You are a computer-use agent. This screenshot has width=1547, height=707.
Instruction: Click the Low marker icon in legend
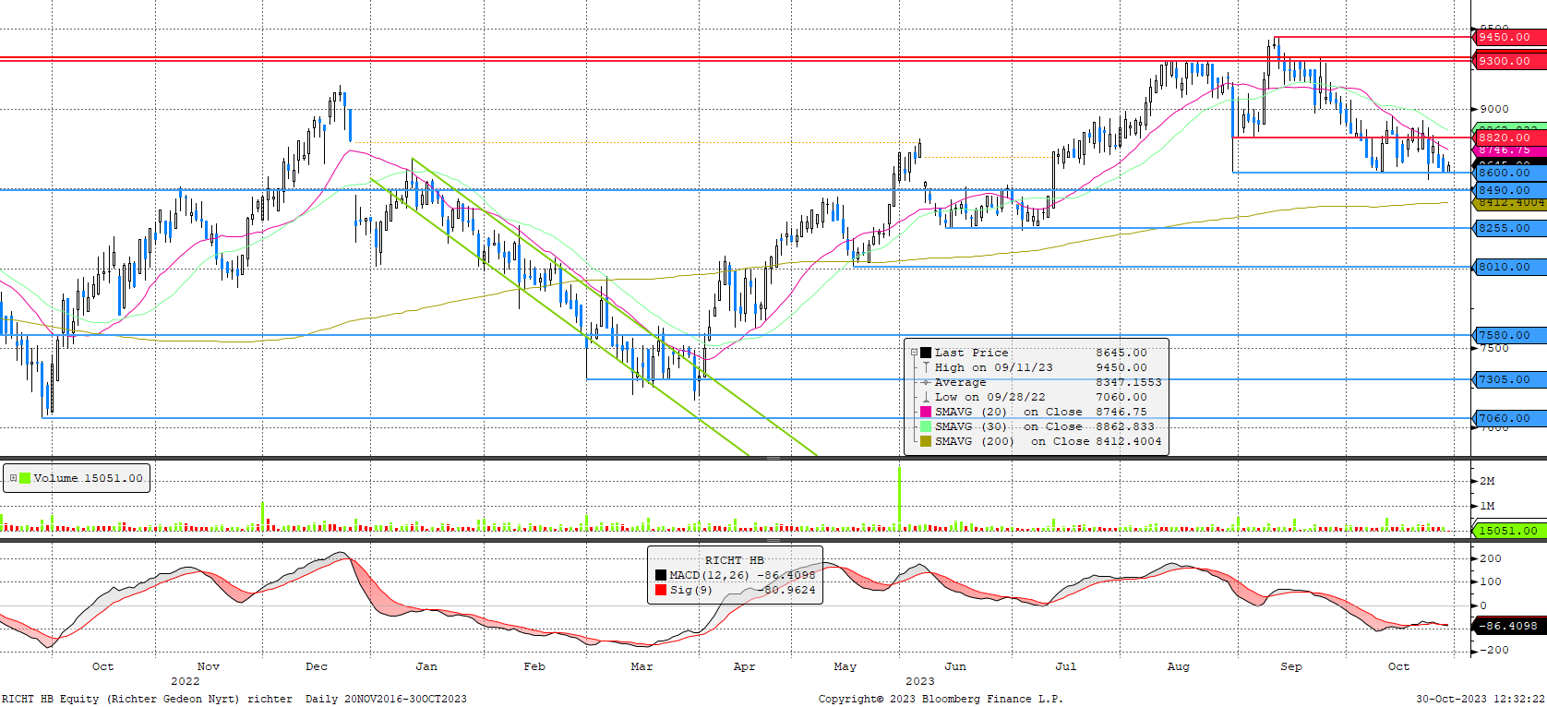point(926,397)
